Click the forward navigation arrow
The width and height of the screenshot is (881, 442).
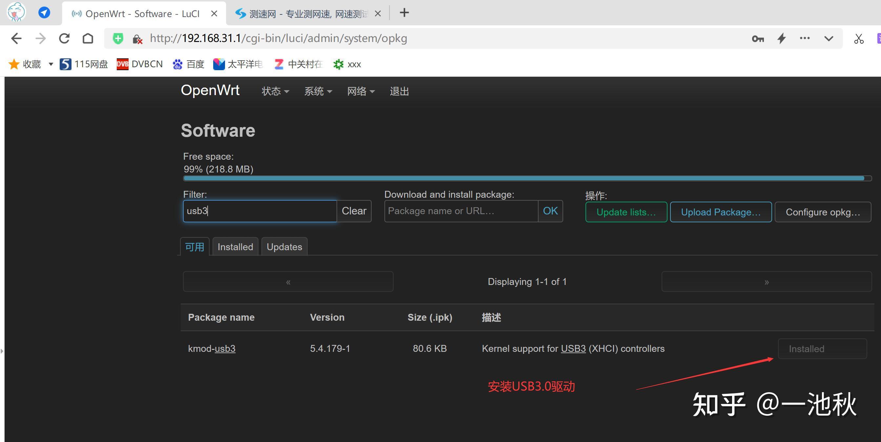(x=40, y=38)
